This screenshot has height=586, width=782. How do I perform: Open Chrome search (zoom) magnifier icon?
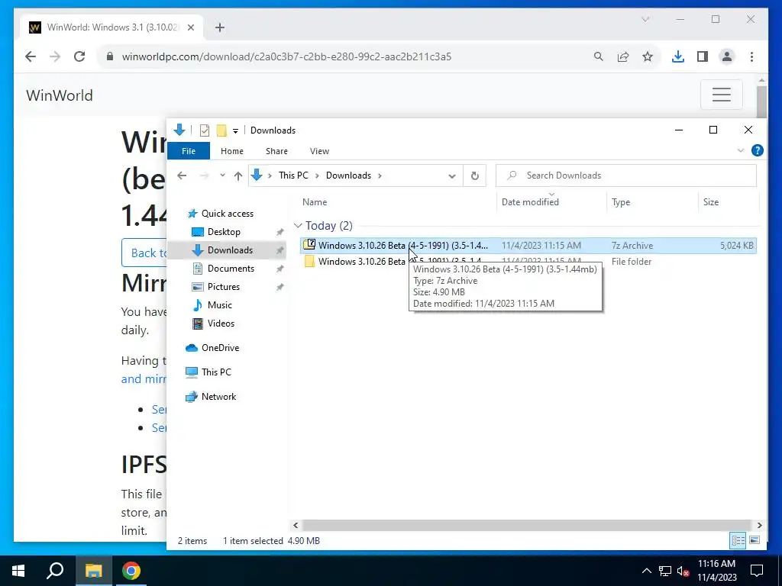click(x=599, y=56)
